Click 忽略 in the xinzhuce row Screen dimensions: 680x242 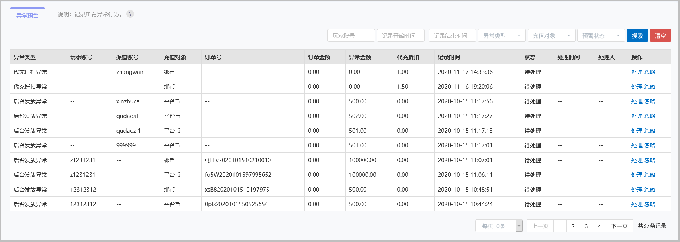click(x=650, y=101)
